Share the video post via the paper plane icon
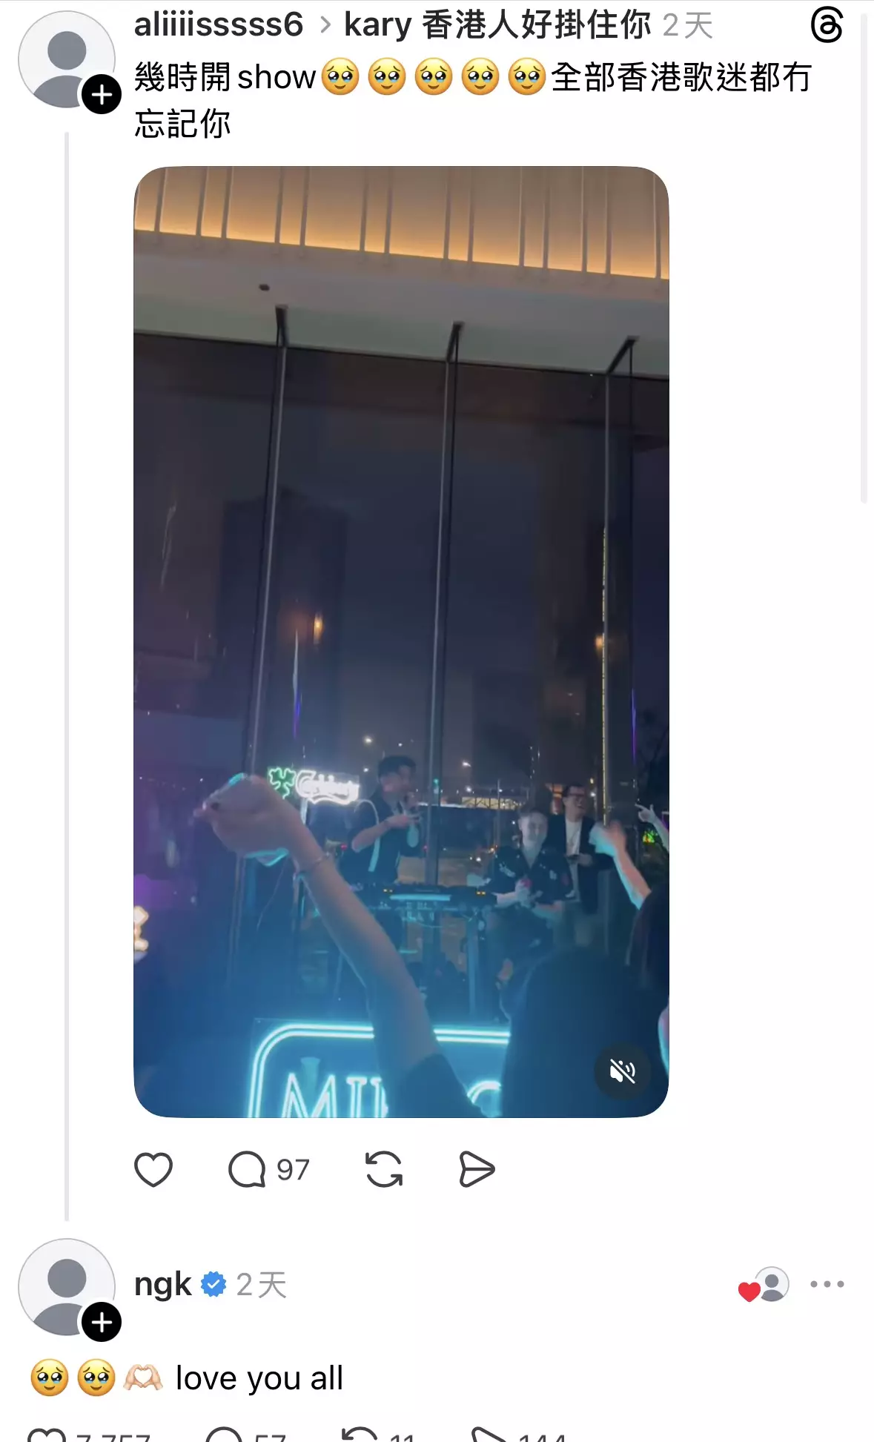 click(476, 1170)
